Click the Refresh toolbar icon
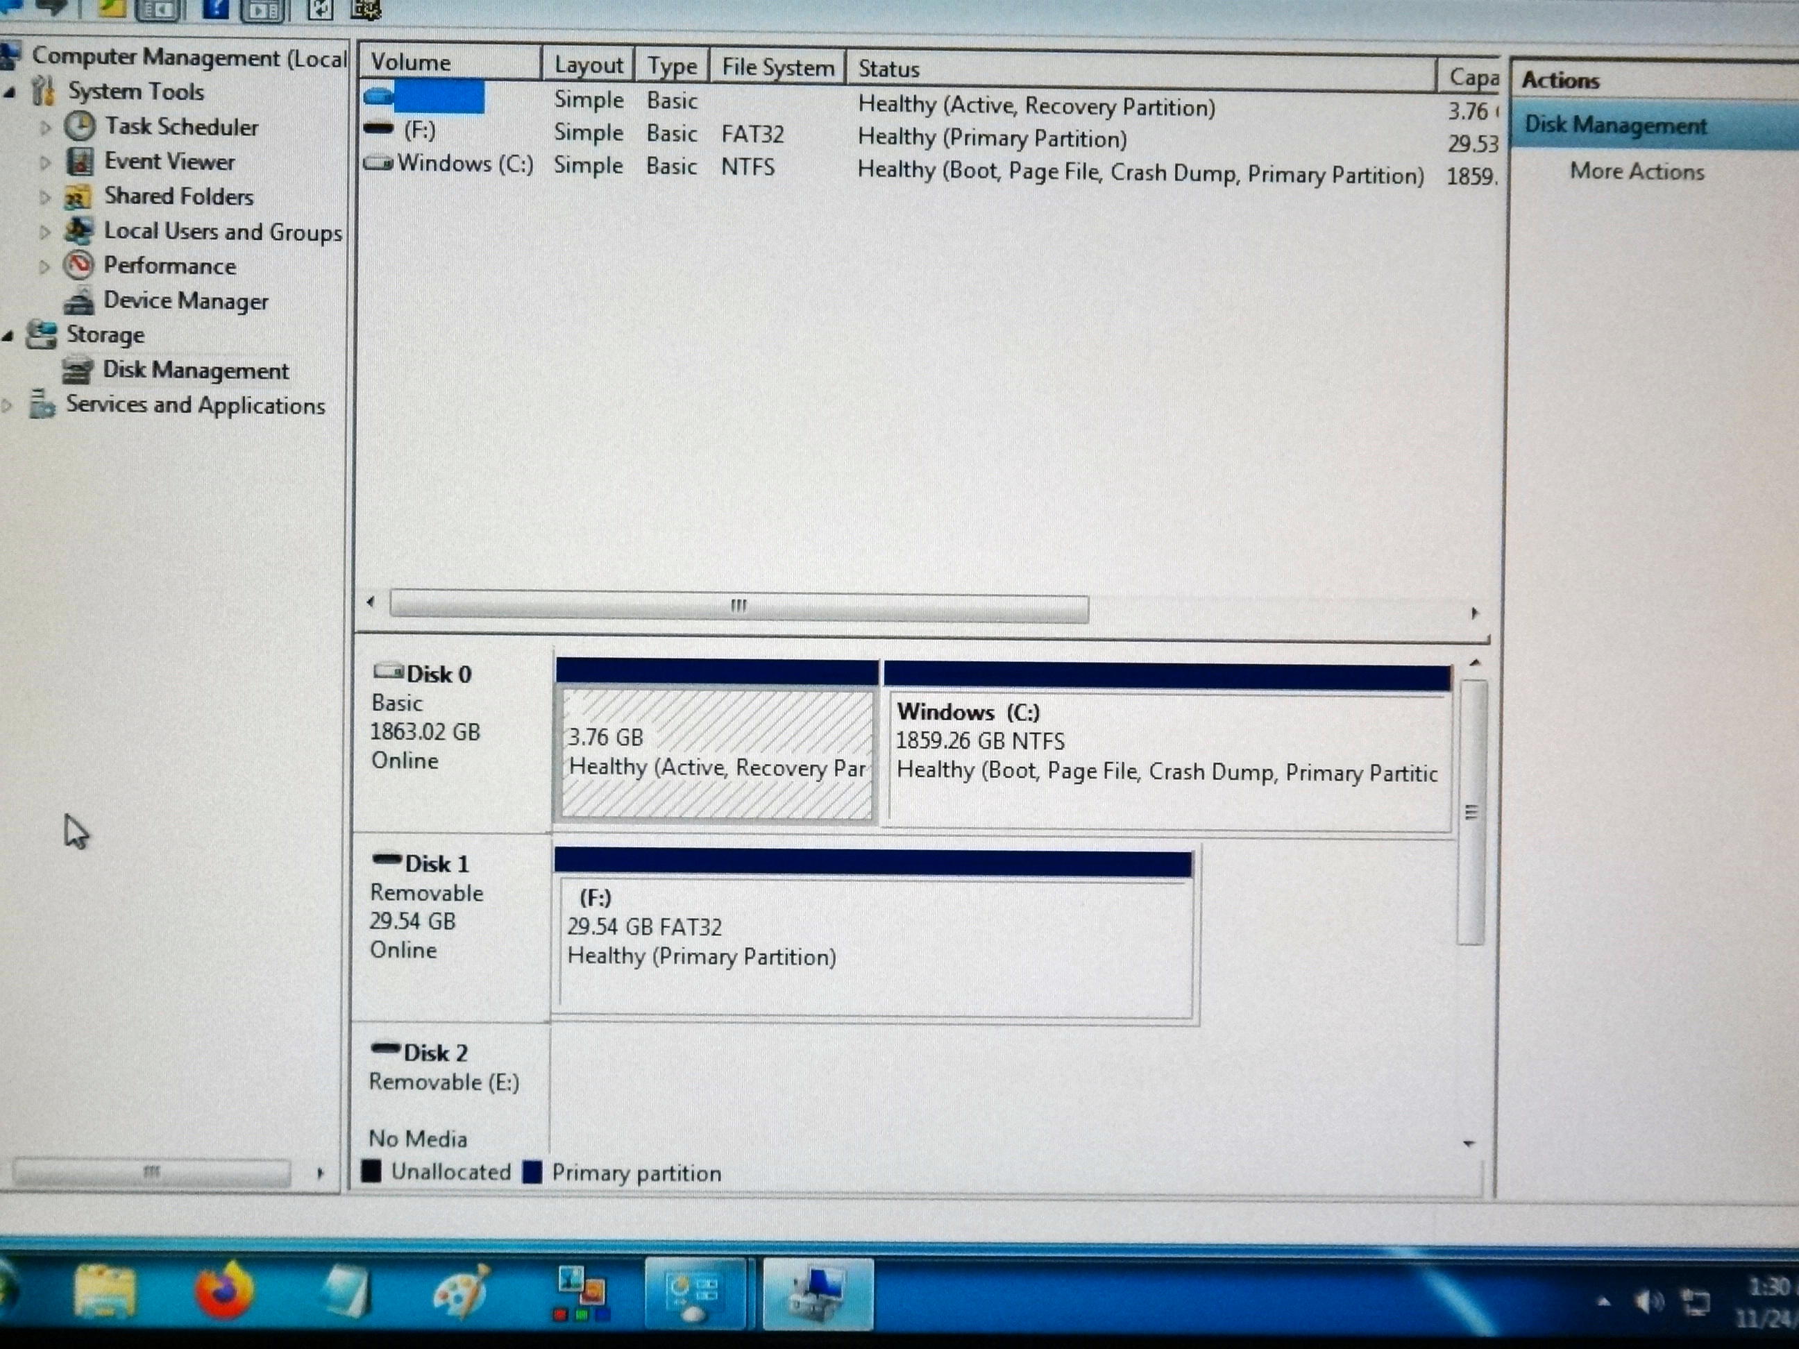This screenshot has width=1799, height=1349. [320, 10]
